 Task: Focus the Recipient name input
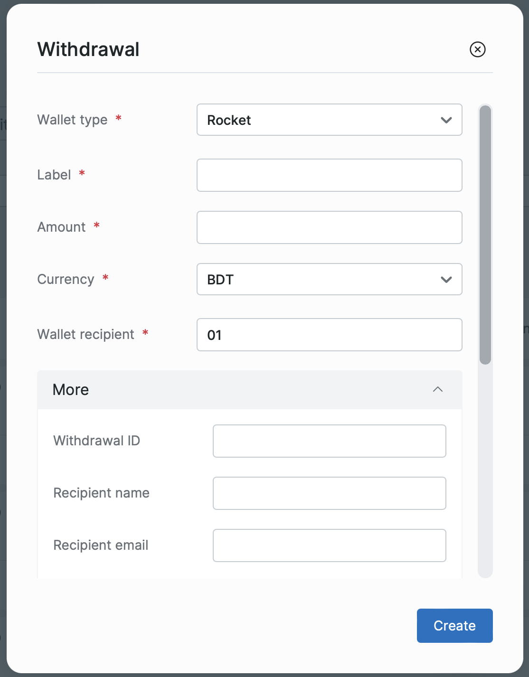click(x=329, y=493)
